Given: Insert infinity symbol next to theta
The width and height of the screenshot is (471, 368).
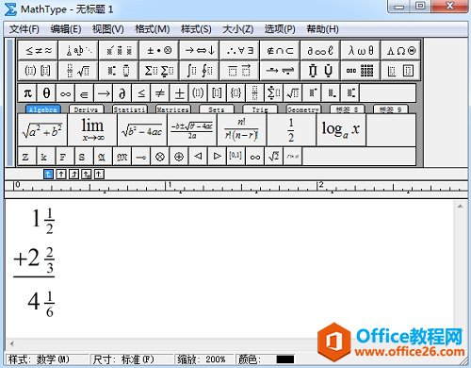Looking at the screenshot, I should tap(65, 93).
